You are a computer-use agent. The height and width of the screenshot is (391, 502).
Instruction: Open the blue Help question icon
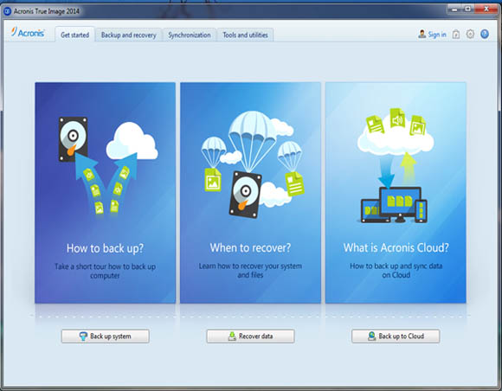click(485, 34)
